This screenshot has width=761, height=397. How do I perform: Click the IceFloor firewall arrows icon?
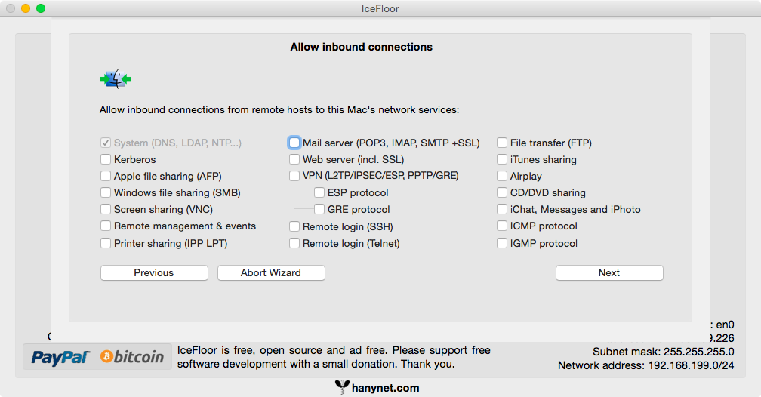pyautogui.click(x=116, y=78)
